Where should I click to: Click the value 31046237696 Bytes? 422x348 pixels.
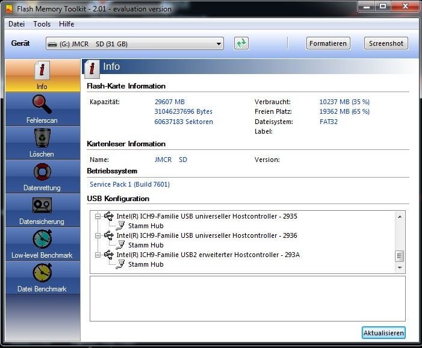tap(183, 111)
